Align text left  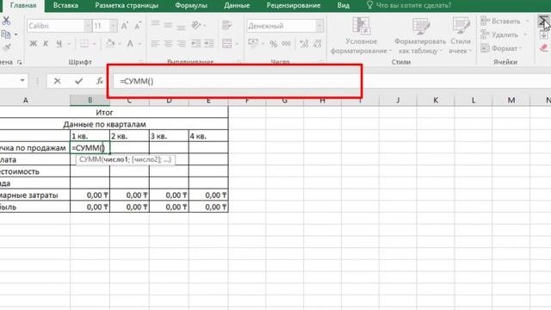click(x=155, y=44)
